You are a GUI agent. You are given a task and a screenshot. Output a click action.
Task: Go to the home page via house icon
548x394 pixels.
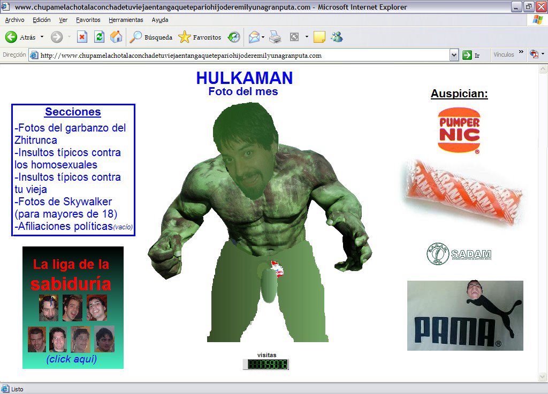pyautogui.click(x=116, y=37)
